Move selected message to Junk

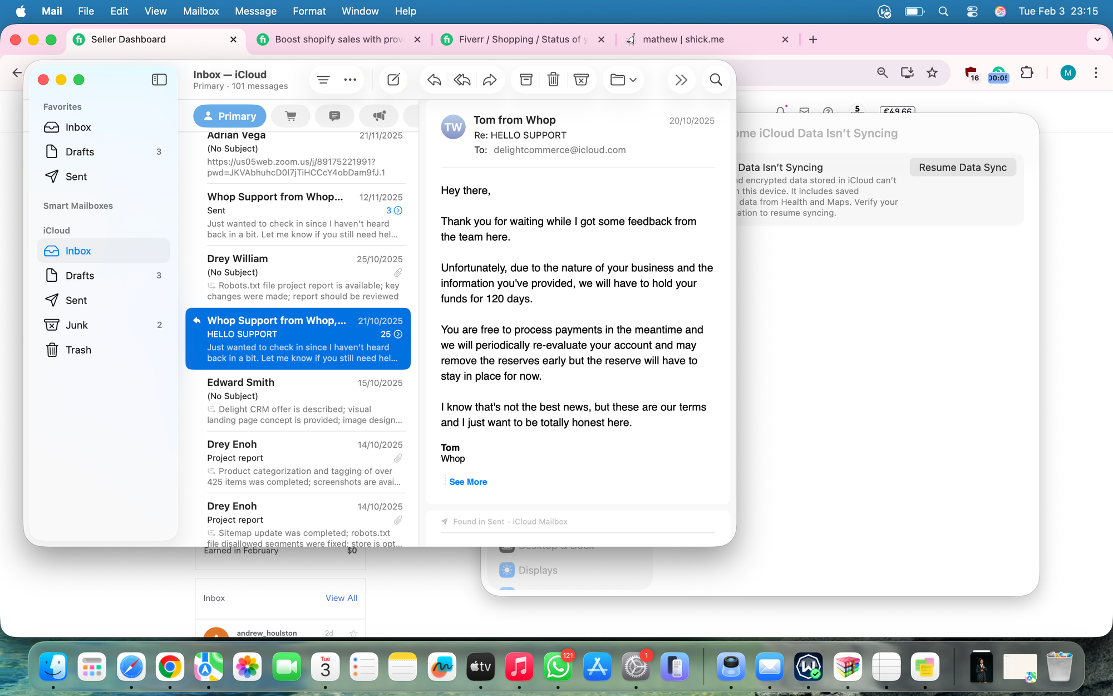click(x=581, y=80)
